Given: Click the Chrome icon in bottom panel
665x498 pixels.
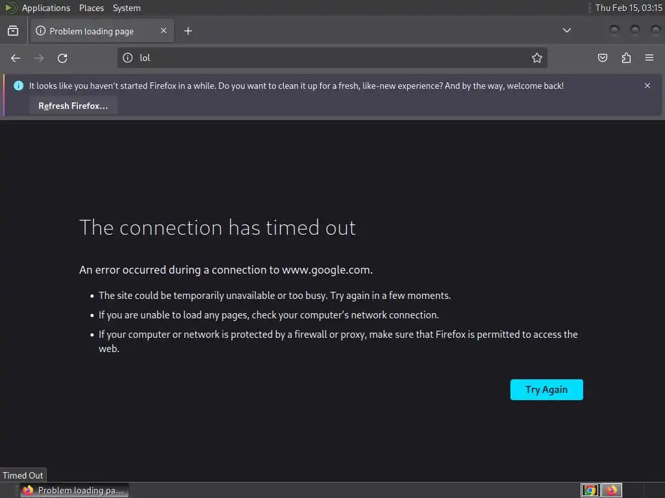Looking at the screenshot, I should (x=590, y=490).
